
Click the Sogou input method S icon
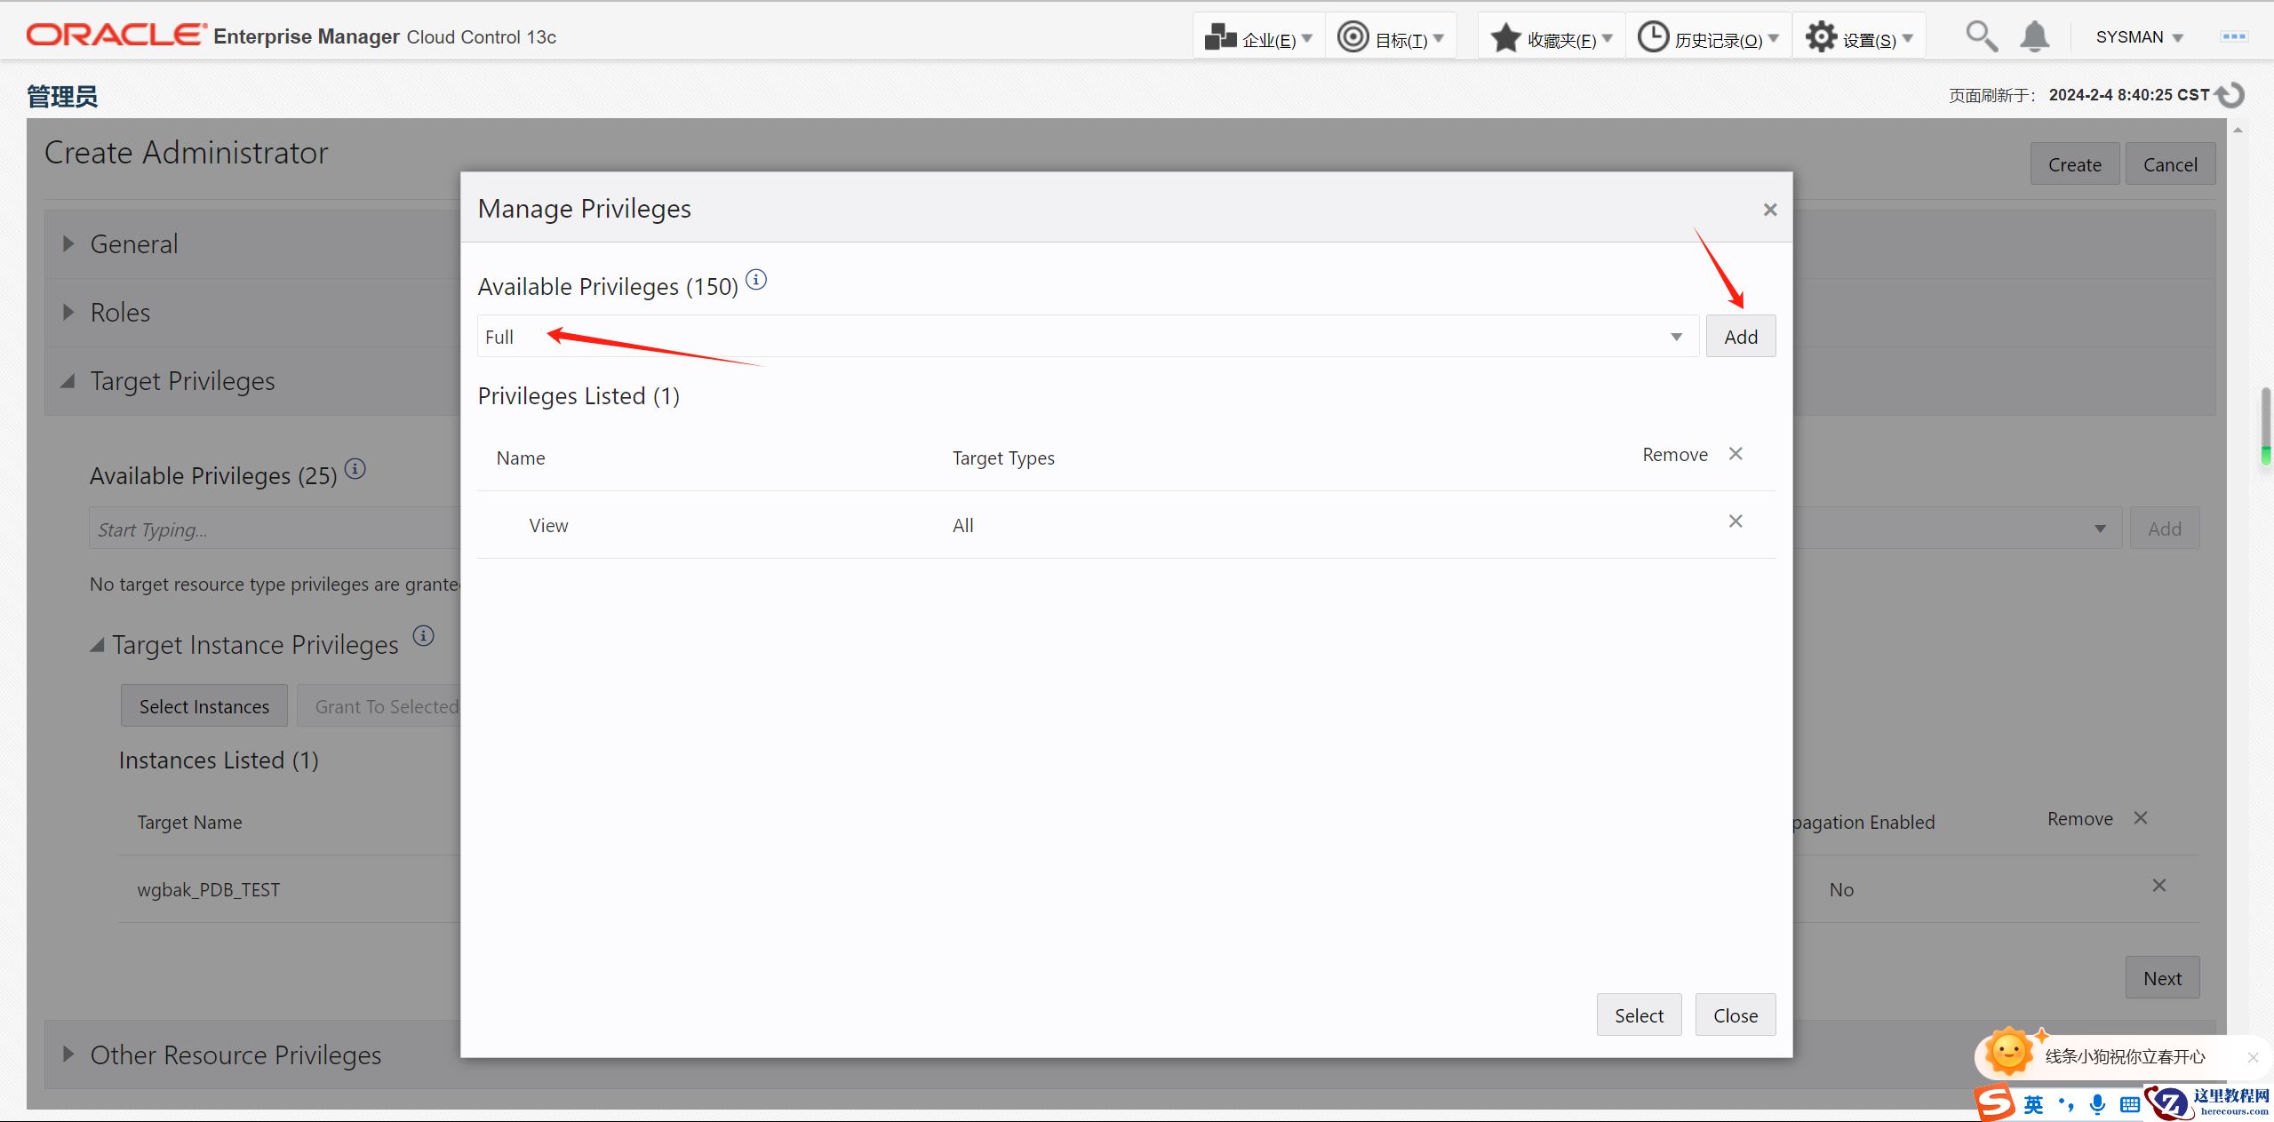(x=1995, y=1102)
